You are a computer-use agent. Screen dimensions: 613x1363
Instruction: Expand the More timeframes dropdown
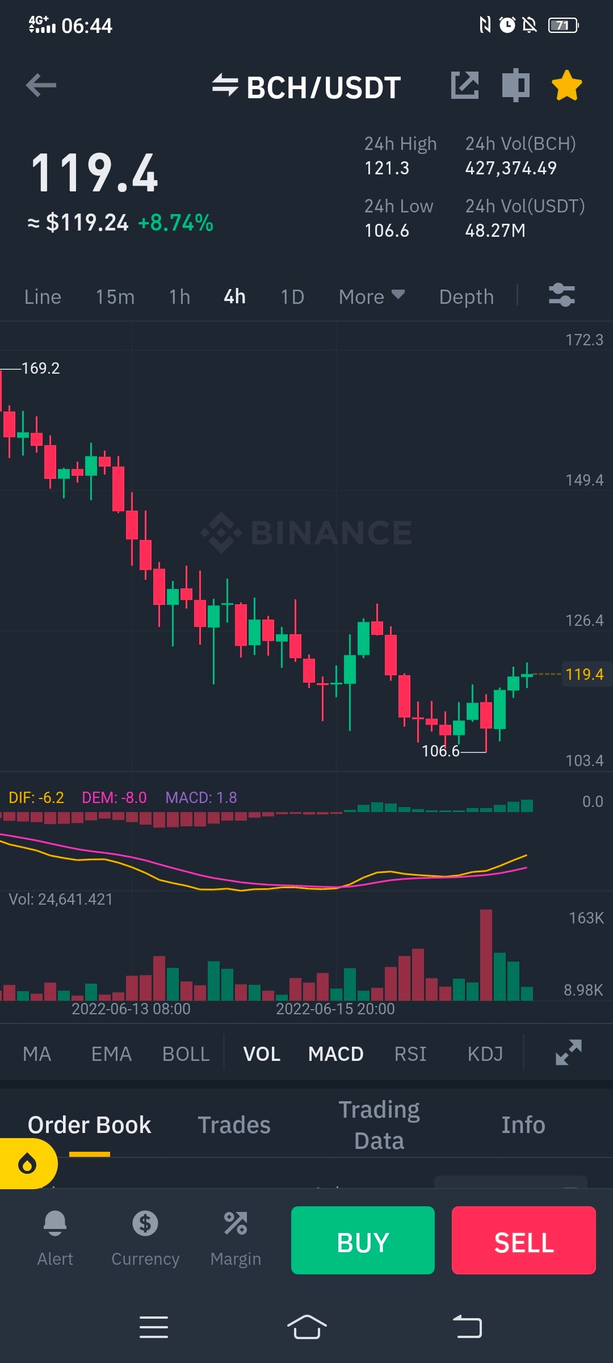(372, 296)
